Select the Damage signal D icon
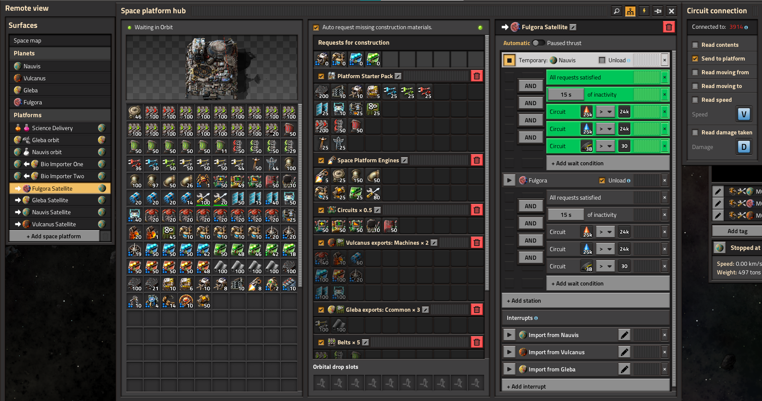The width and height of the screenshot is (762, 401). 744,147
